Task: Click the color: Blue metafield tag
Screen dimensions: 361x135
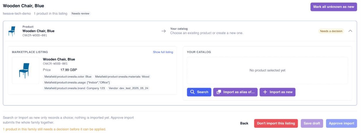Action: point(68,77)
